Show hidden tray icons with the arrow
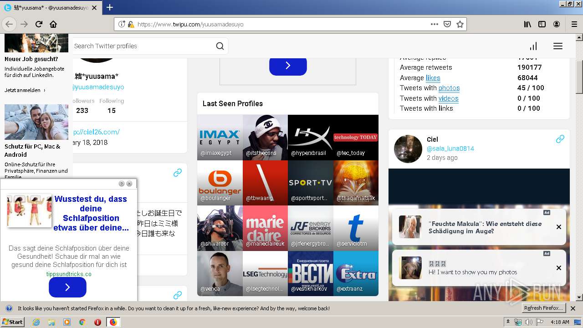Screen dimensions: 583x328 click(508, 322)
